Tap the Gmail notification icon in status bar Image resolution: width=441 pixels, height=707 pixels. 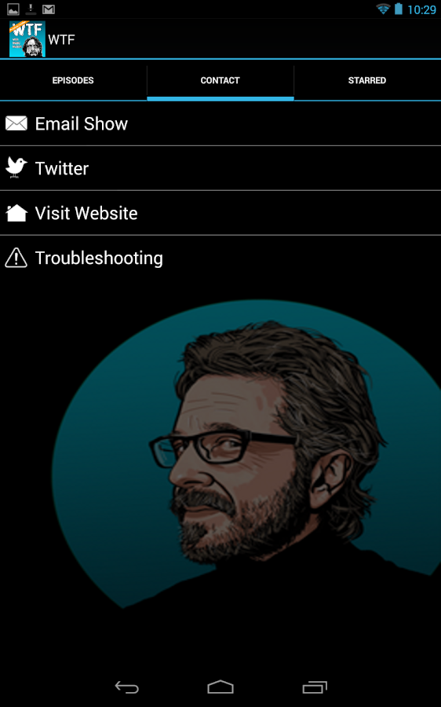tap(49, 9)
